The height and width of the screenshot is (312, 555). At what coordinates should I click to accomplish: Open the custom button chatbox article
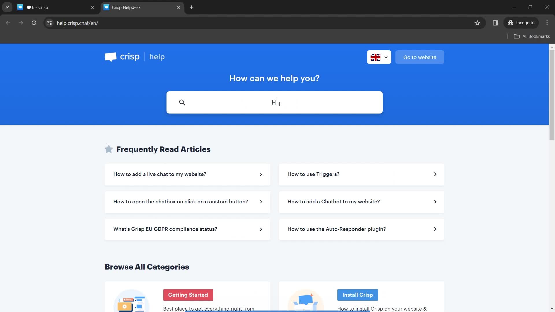coord(187,202)
